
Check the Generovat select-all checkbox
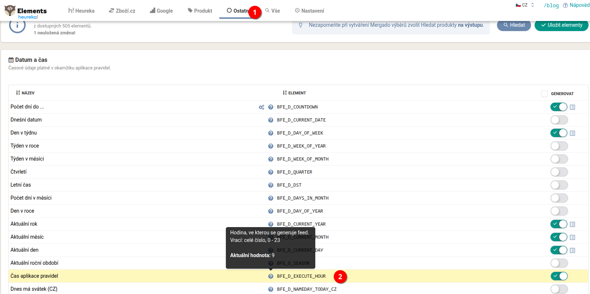coord(544,94)
